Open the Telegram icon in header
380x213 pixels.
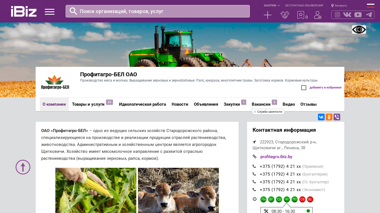click(x=369, y=15)
